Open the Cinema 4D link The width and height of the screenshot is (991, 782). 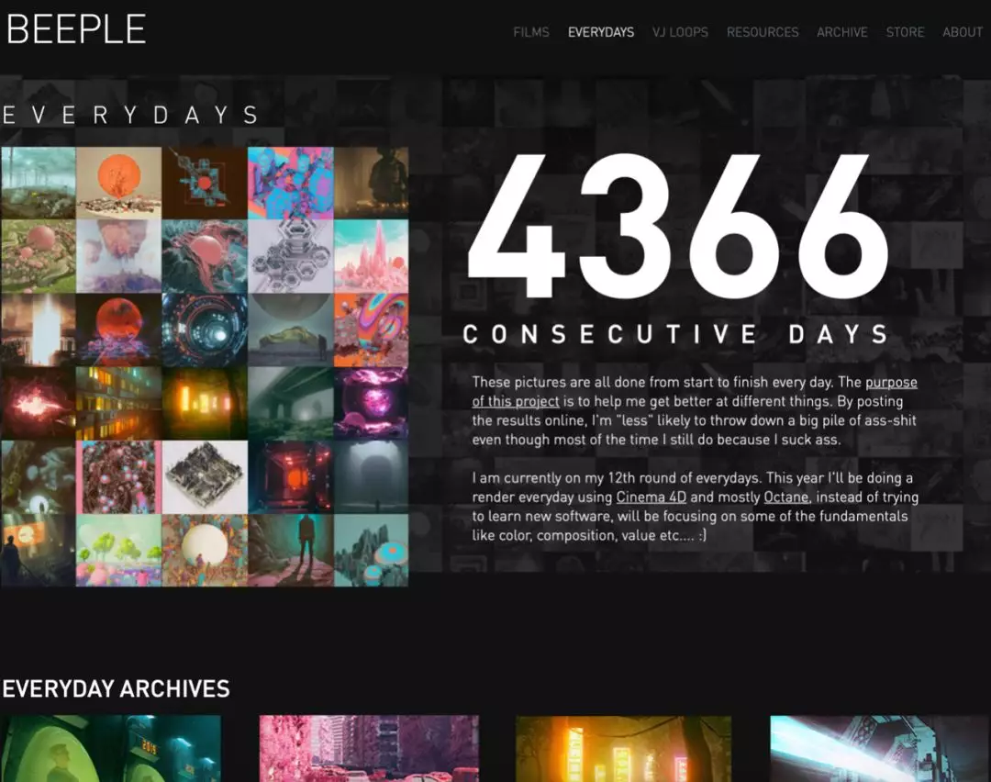coord(651,497)
